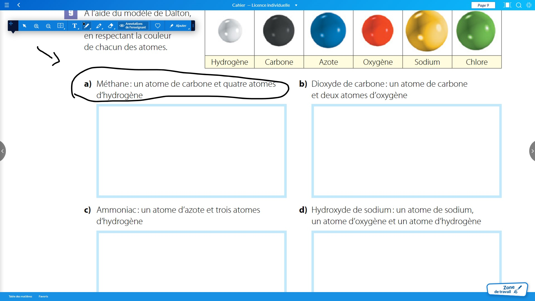Open the hamburger menu
The width and height of the screenshot is (535, 301).
[7, 5]
